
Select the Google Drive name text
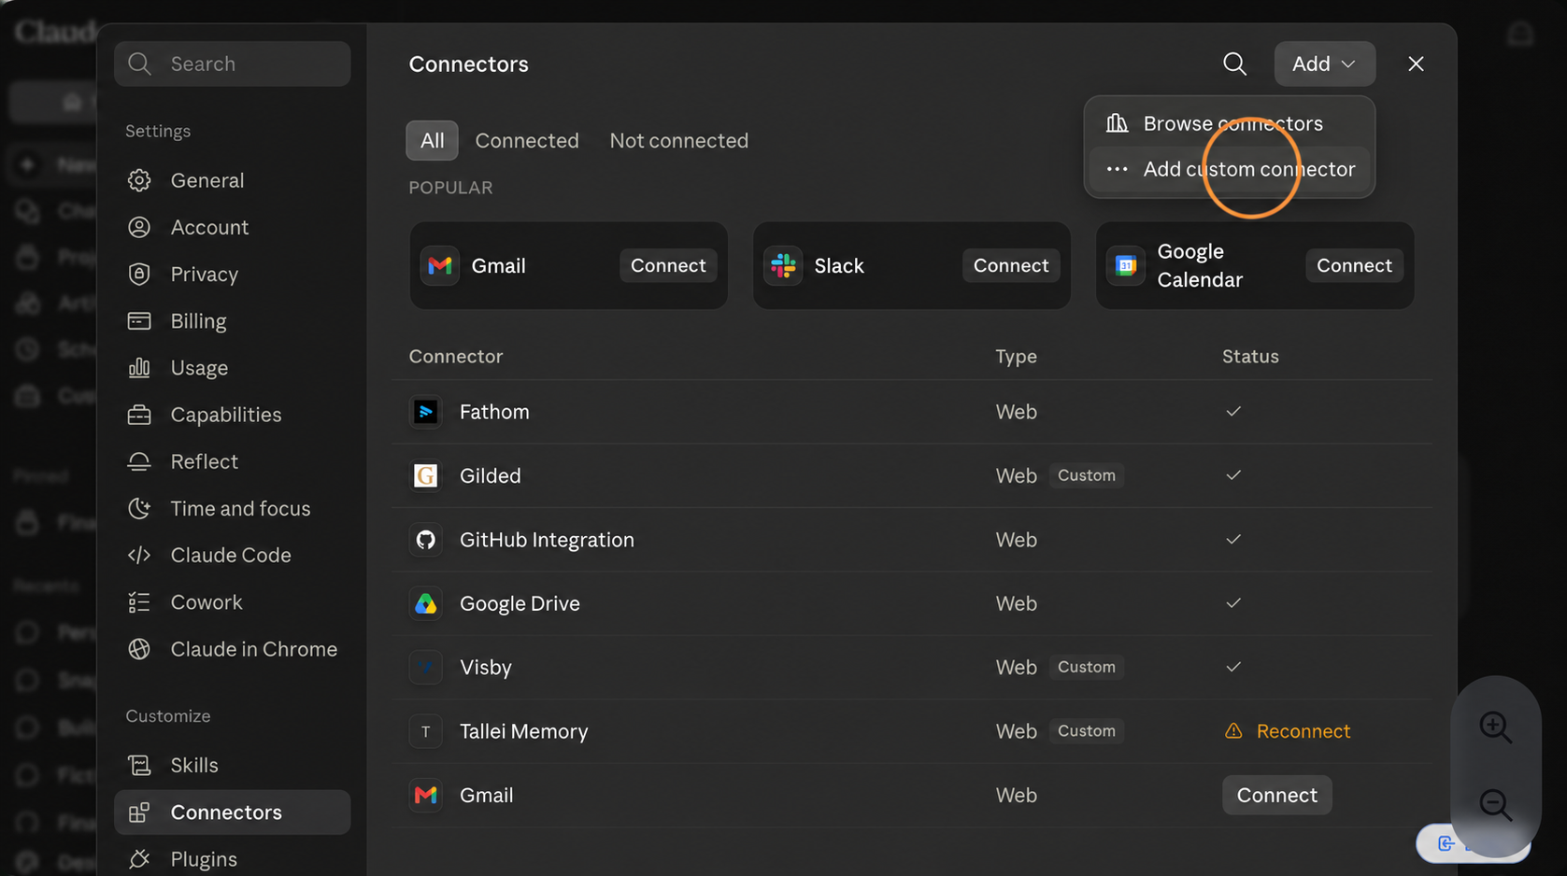(520, 603)
